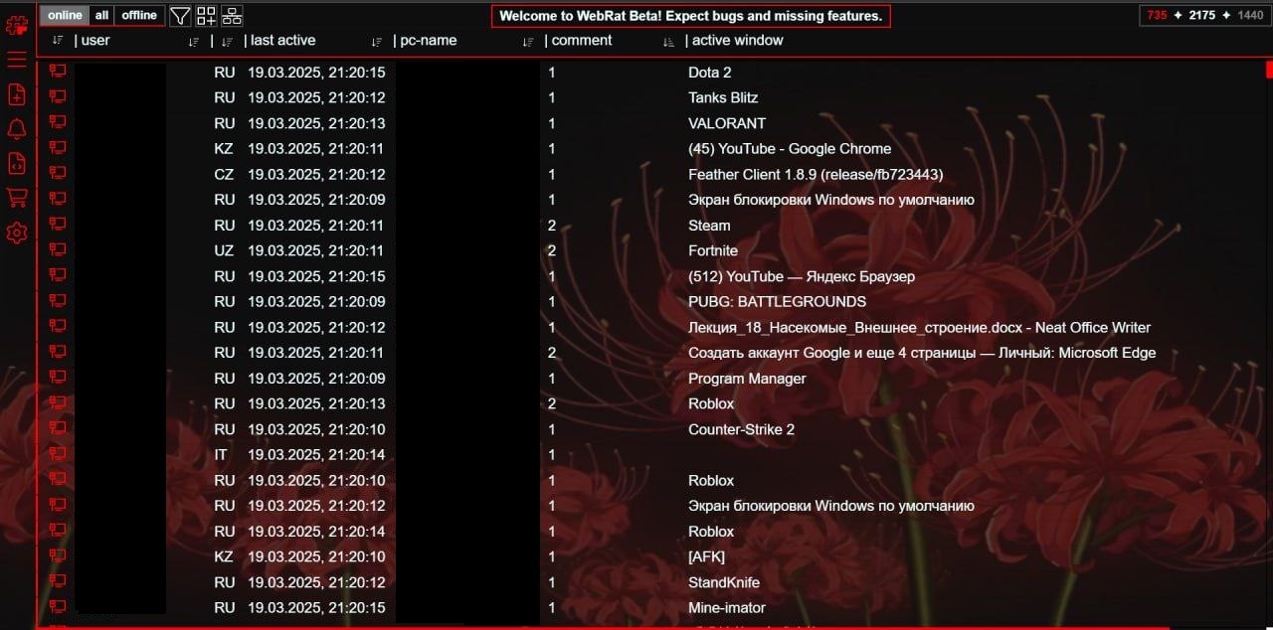Click the comment column header
1273x630 pixels.
point(582,41)
